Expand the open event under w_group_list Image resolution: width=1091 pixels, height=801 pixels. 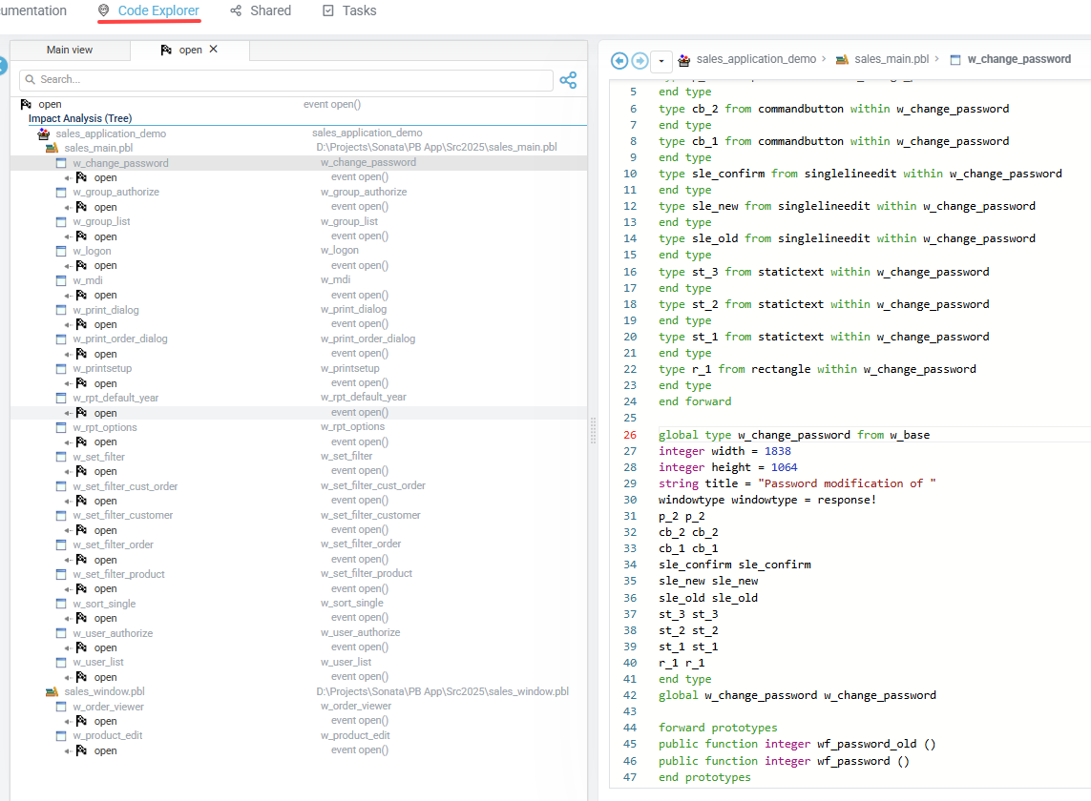[x=68, y=237]
